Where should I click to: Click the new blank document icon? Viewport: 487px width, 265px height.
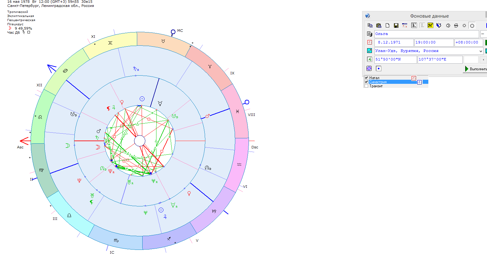tap(388, 26)
